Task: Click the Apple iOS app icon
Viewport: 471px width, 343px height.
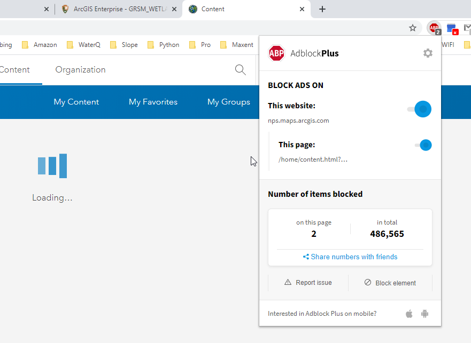Action: [x=409, y=314]
